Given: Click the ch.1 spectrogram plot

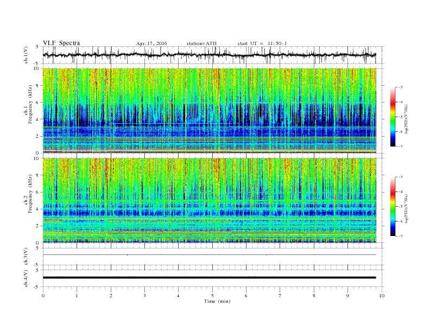Looking at the screenshot, I should [210, 111].
